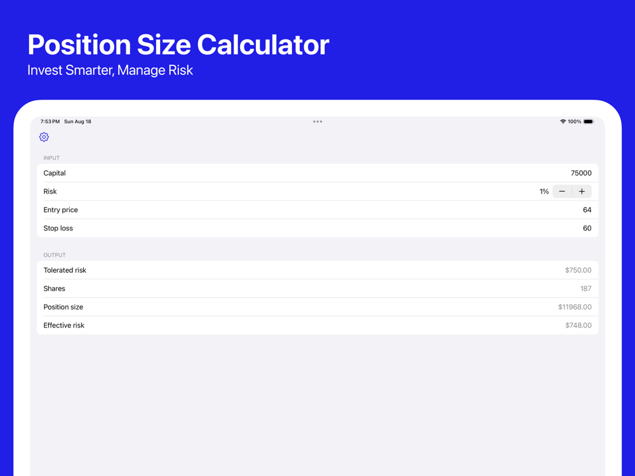Tap the Effective risk $748.00 result

pyautogui.click(x=578, y=325)
